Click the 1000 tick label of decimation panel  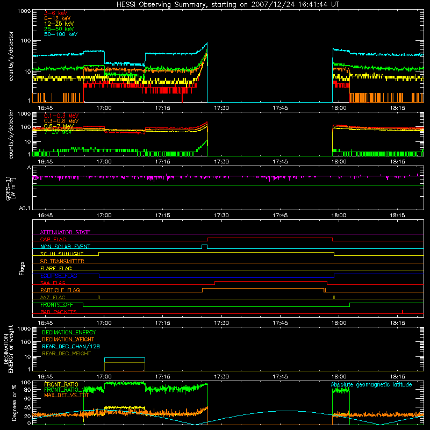pyautogui.click(x=24, y=328)
